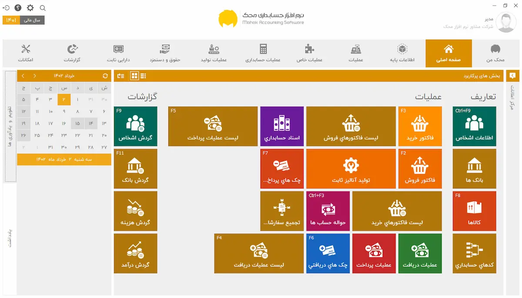Open the حواله حساب ها transfer tile
522x298 pixels.
[328, 210]
